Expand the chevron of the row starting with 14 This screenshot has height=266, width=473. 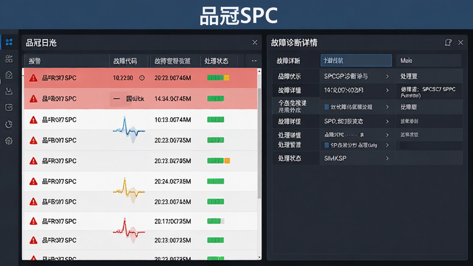[388, 90]
